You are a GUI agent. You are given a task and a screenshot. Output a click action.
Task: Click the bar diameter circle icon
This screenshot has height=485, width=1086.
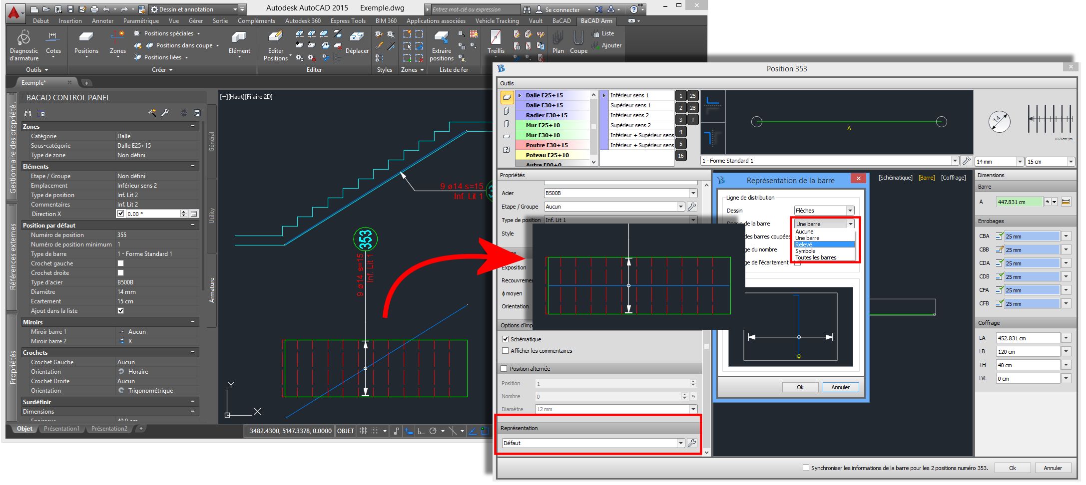999,122
